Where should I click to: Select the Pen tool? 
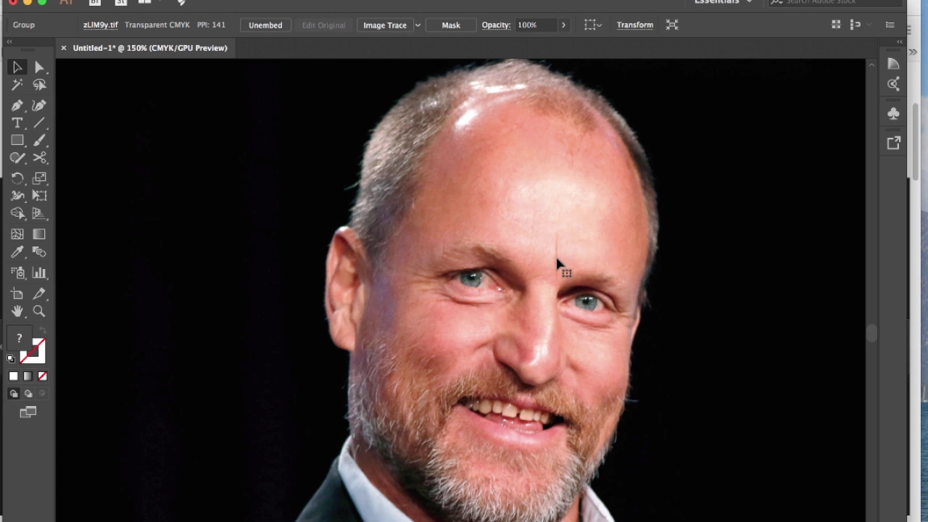pos(17,105)
